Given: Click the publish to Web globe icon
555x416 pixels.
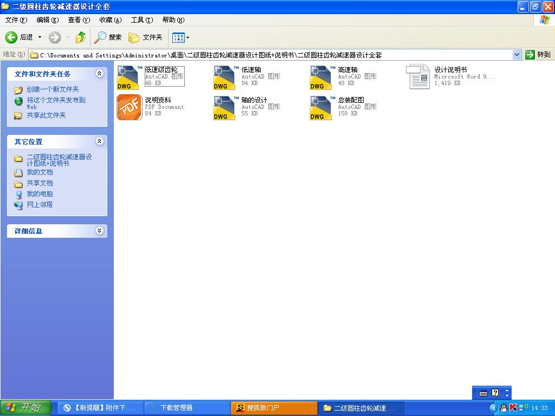Looking at the screenshot, I should (x=18, y=101).
